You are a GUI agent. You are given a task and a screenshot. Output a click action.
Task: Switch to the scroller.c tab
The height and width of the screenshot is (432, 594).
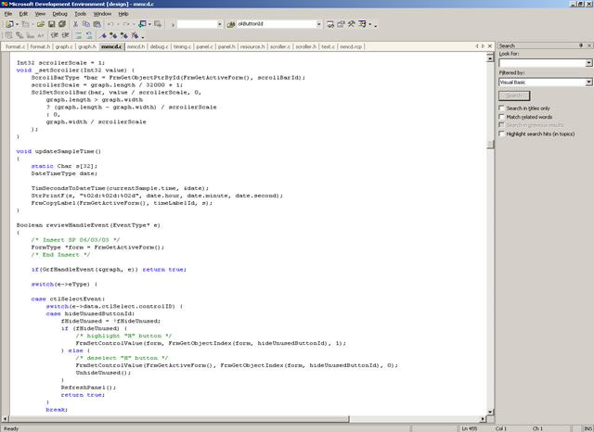point(279,45)
